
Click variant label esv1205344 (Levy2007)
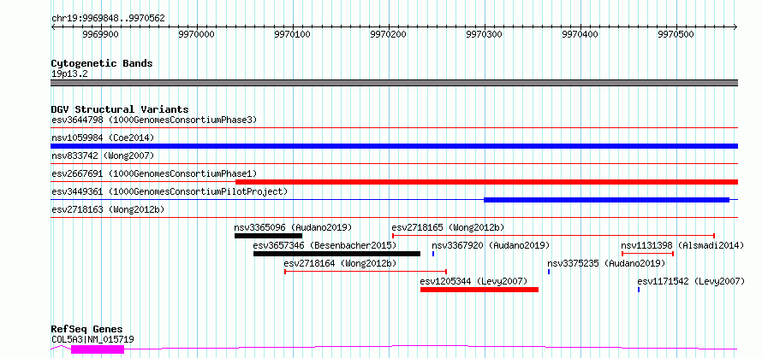click(473, 281)
